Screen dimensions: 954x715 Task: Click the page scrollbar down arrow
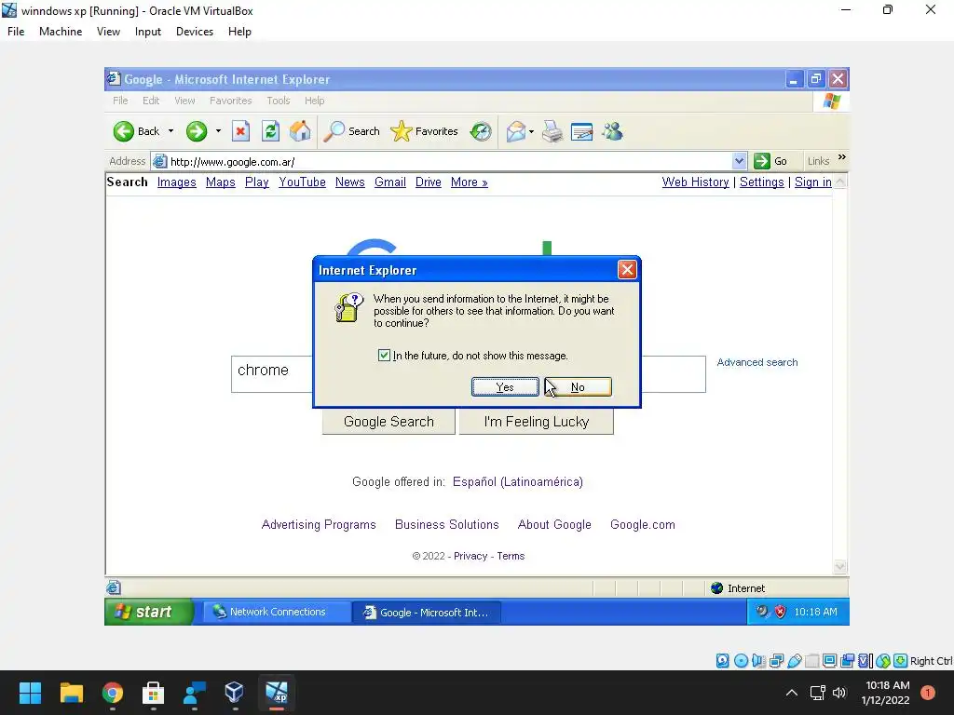(x=840, y=567)
